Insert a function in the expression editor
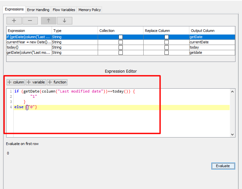Viewport: 242px width, 189px height. (57, 82)
